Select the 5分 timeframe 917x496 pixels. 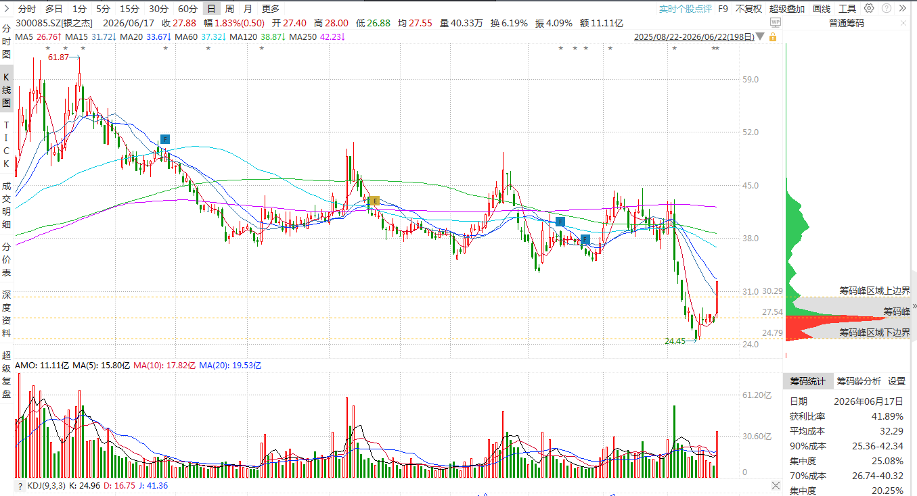tap(103, 9)
